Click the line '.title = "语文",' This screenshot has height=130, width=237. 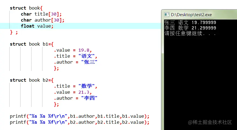pos(76,56)
